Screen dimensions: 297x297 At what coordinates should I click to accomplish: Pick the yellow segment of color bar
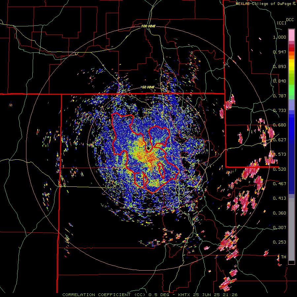(x=291, y=65)
